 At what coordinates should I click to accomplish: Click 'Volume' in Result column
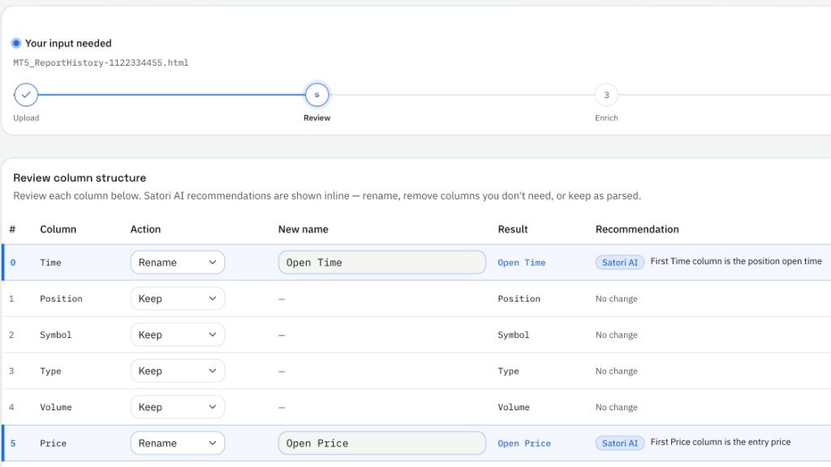click(514, 407)
